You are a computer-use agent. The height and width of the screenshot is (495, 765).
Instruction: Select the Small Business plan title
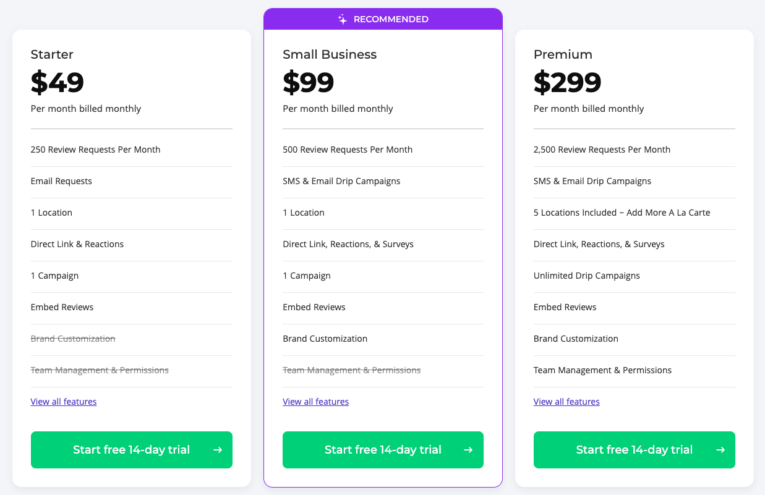330,54
